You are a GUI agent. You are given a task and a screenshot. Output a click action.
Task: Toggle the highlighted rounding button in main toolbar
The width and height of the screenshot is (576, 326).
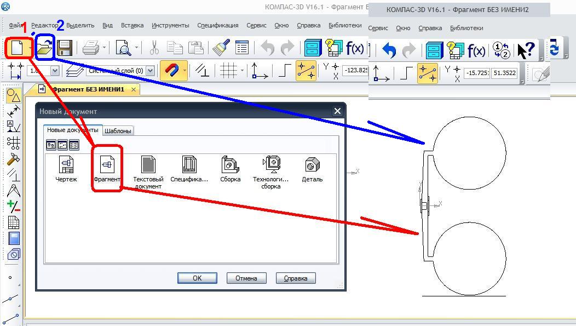click(306, 71)
